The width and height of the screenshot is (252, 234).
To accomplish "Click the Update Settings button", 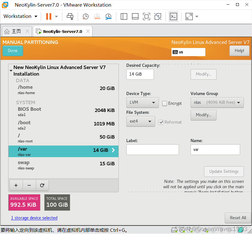I will [224, 172].
